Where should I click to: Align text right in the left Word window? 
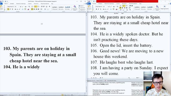(x=36, y=9)
